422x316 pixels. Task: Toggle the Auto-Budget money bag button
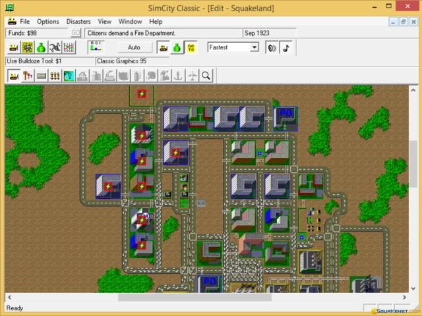177,47
